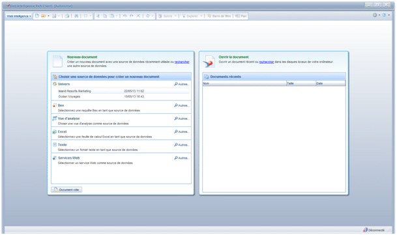The image size is (397, 235).
Task: Click the blue help icon at top right
Action: click(384, 15)
